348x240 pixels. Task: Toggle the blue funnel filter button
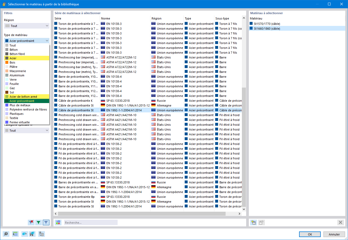[46, 222]
